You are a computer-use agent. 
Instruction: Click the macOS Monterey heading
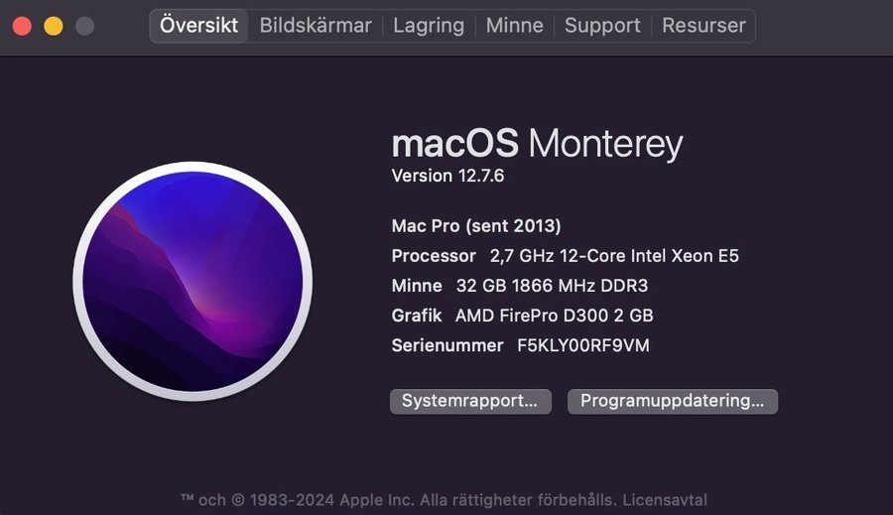coord(537,144)
